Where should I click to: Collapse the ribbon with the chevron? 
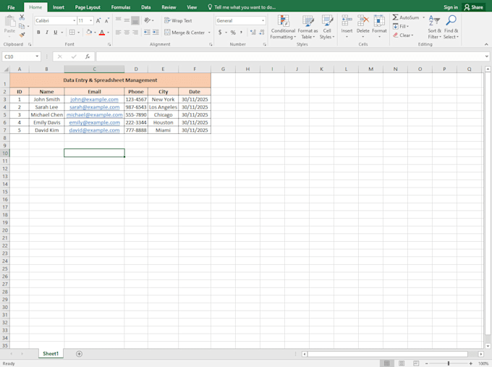pos(486,45)
